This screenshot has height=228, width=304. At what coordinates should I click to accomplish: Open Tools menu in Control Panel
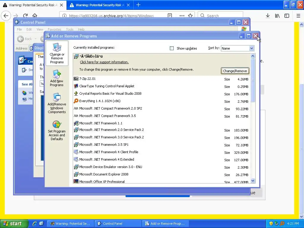tap(69, 29)
